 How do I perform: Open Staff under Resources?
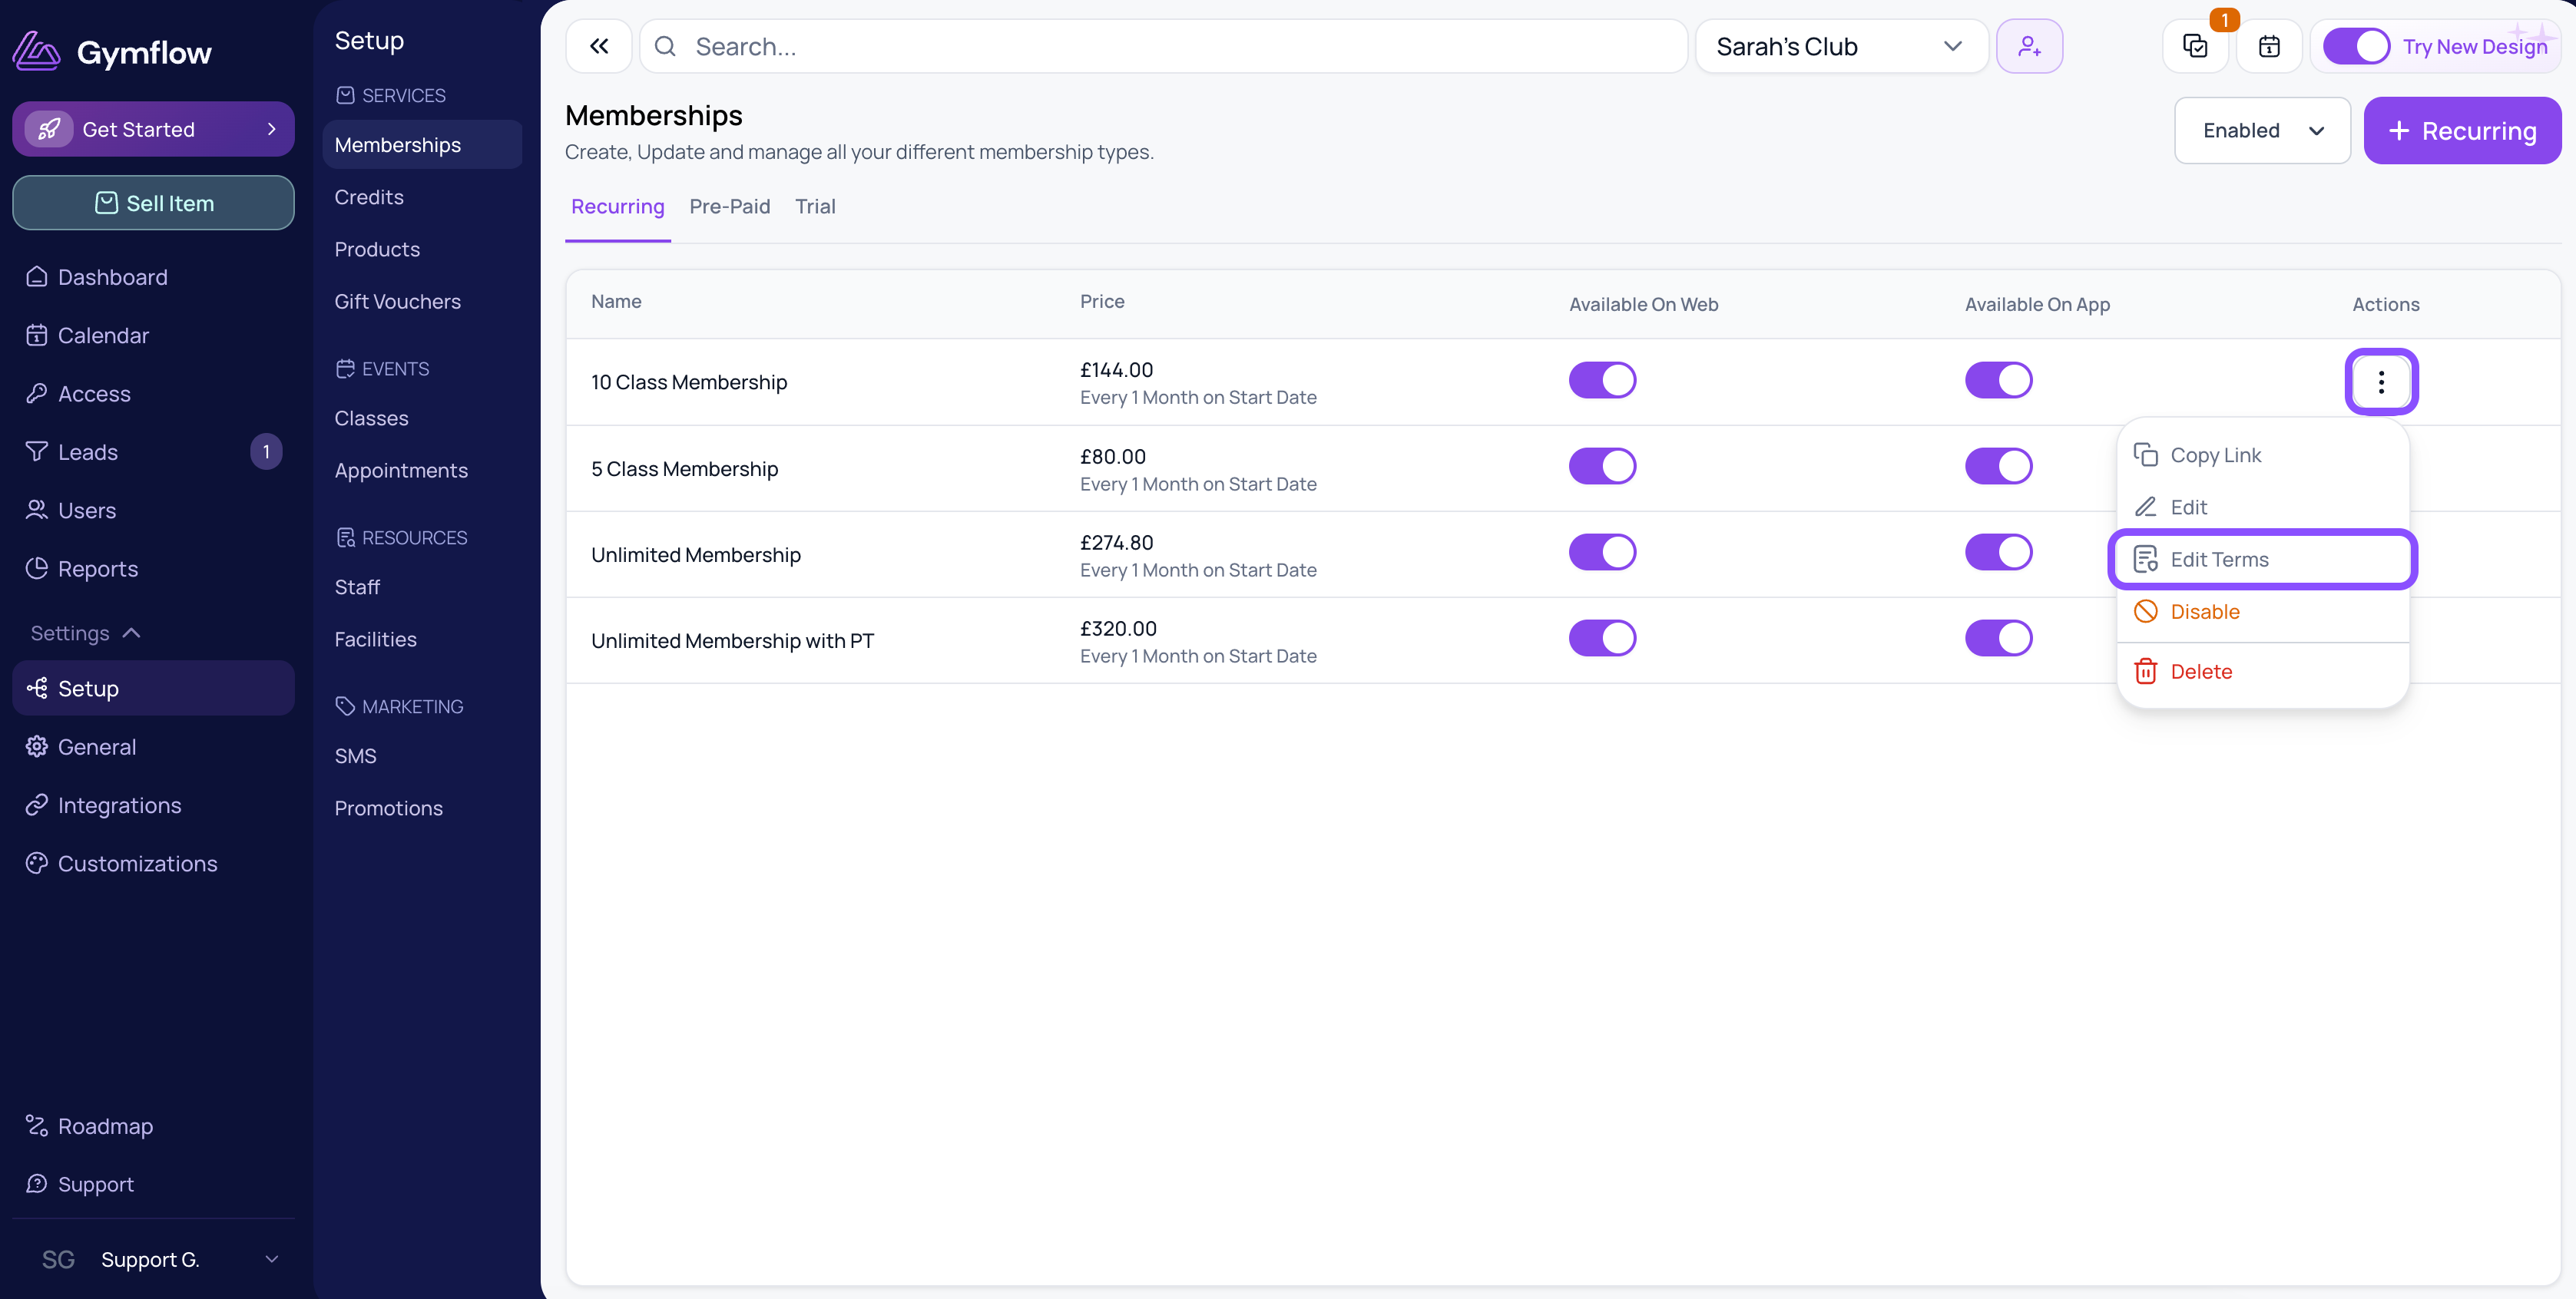(357, 587)
